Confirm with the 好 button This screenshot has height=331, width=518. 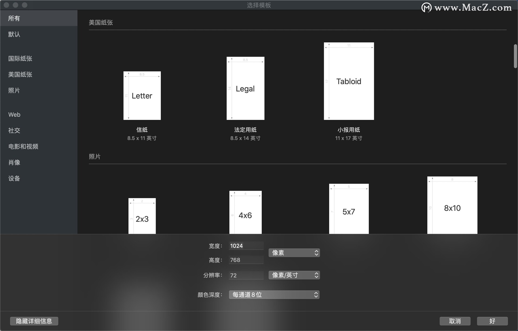492,321
